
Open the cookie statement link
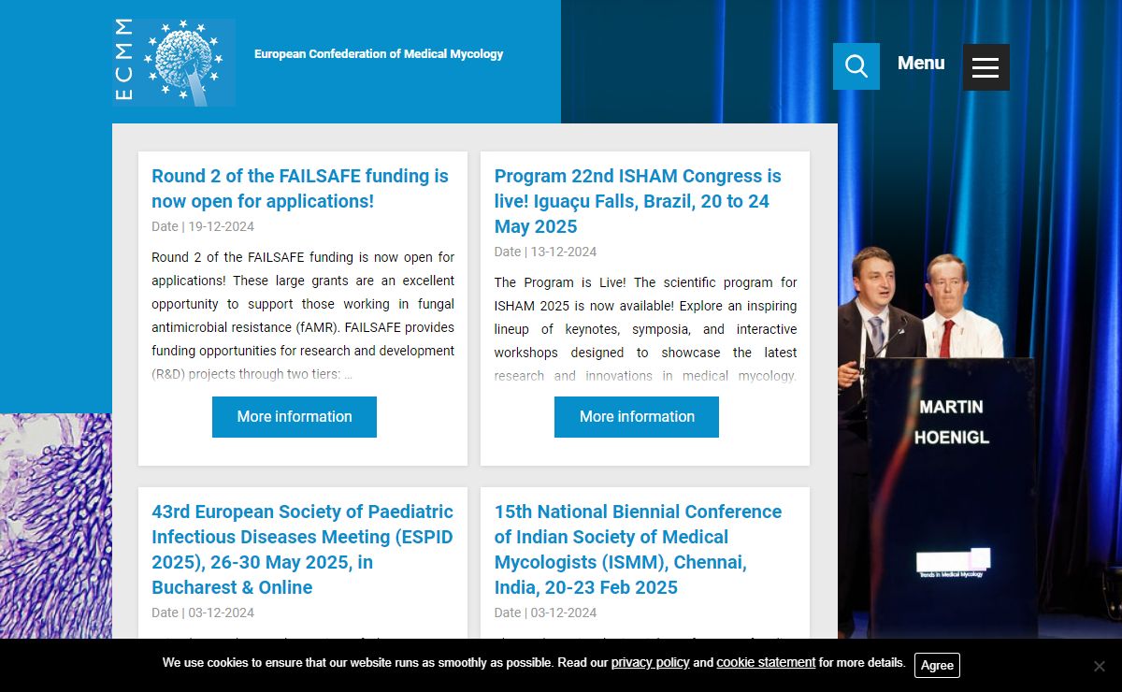pyautogui.click(x=766, y=662)
